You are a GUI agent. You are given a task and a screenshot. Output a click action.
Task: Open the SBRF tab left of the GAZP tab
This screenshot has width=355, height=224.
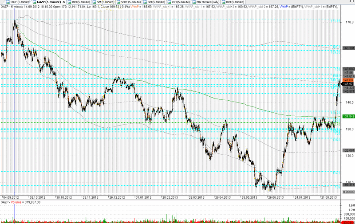click(x=18, y=2)
